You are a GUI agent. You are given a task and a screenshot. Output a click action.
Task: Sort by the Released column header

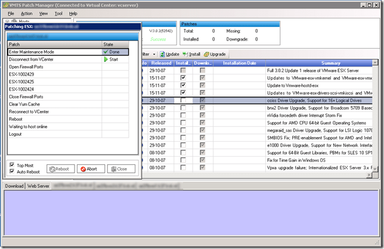161,63
